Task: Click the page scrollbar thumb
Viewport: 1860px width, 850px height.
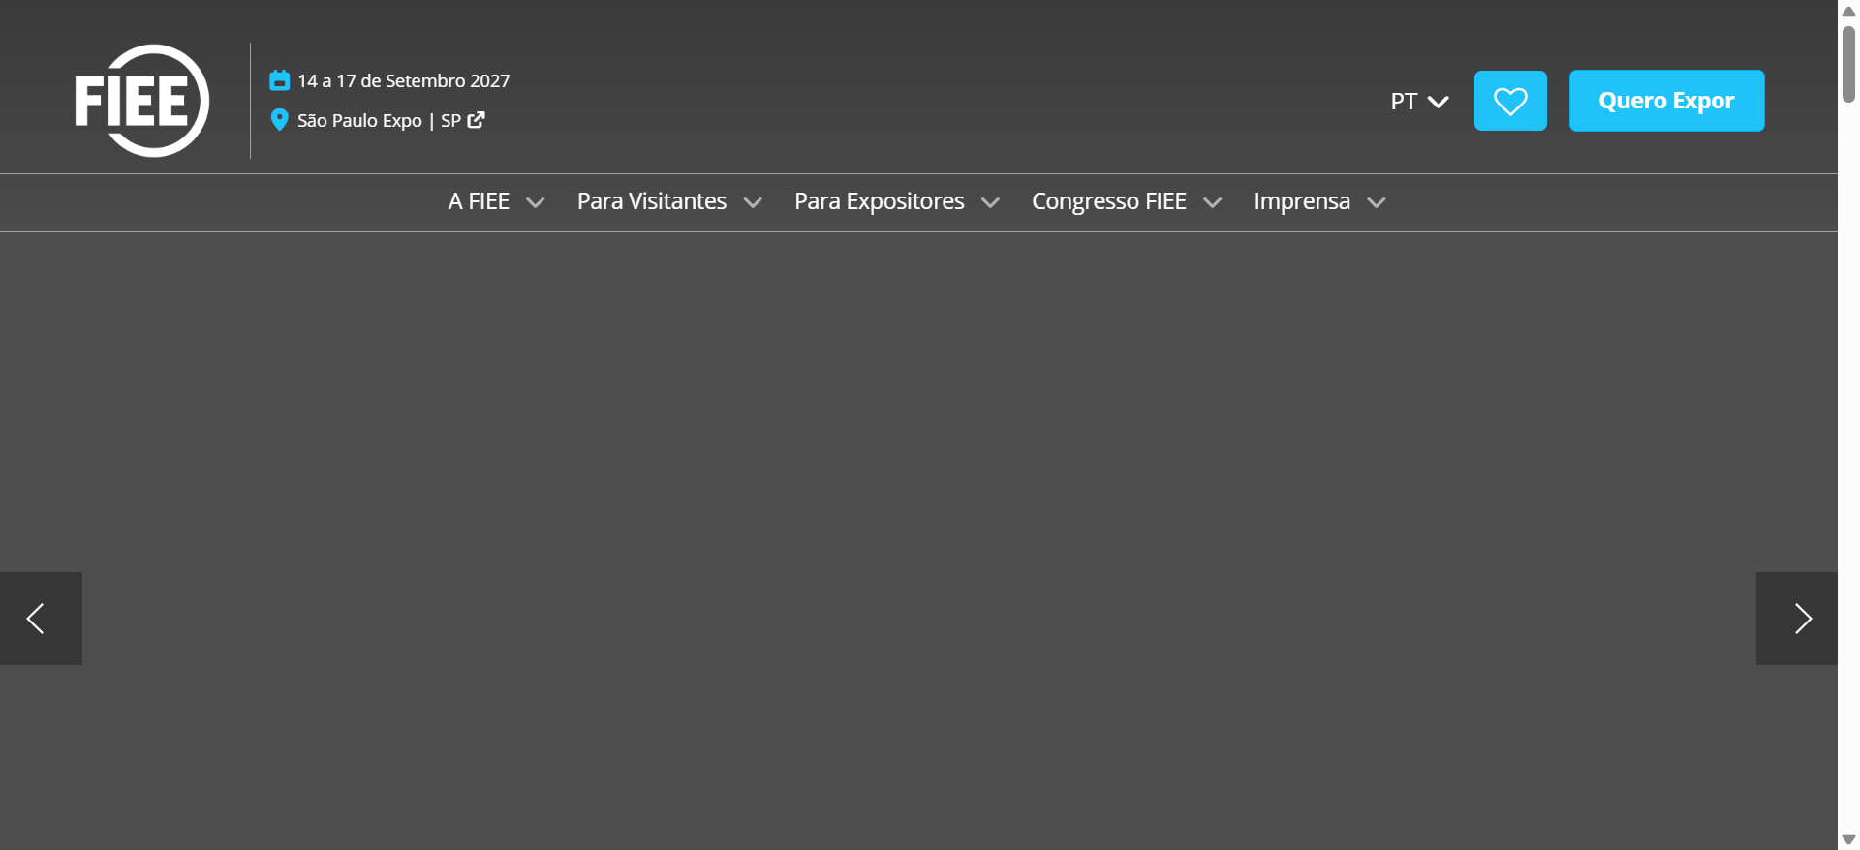Action: (x=1848, y=63)
